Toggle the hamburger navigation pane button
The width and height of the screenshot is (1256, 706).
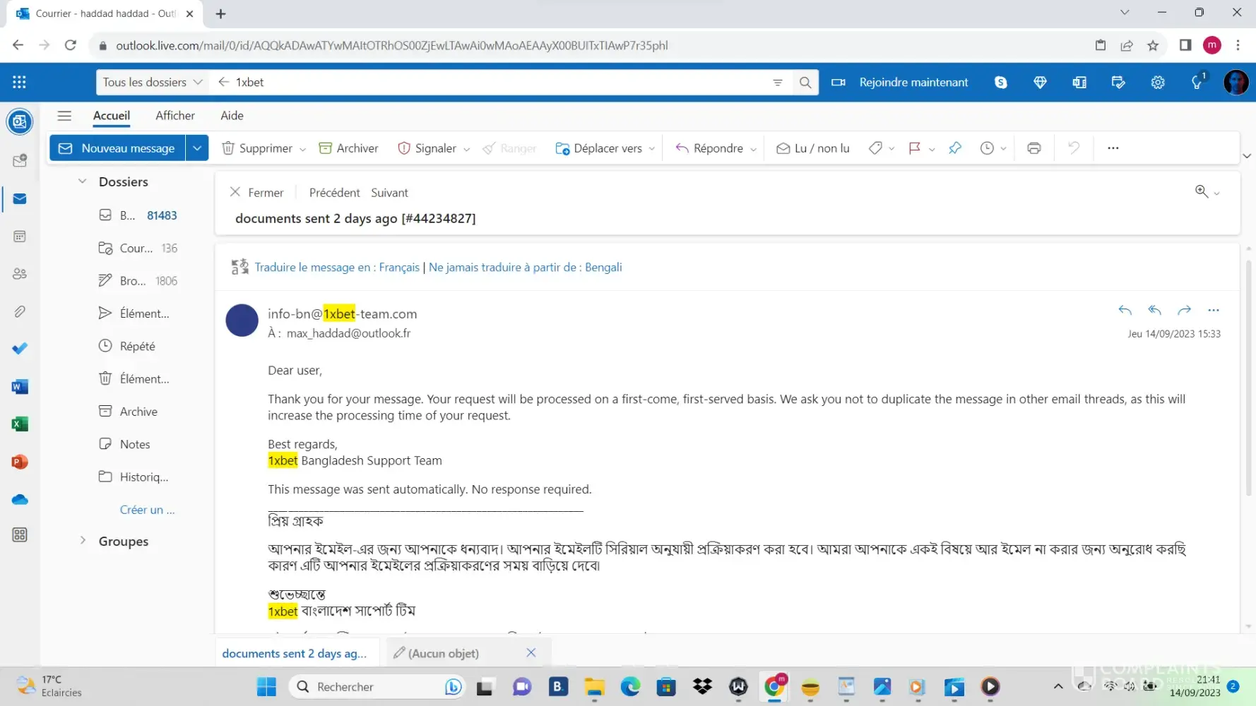click(64, 116)
